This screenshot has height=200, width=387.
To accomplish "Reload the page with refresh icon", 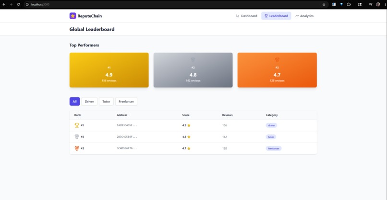I will click(x=19, y=4).
